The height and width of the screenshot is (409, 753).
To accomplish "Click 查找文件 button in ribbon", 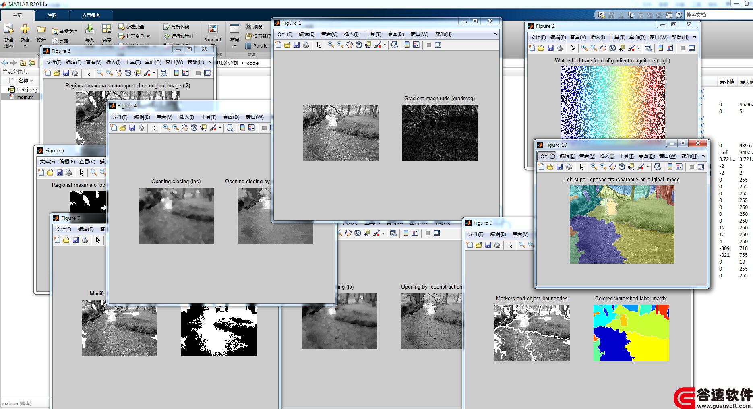I will click(64, 31).
